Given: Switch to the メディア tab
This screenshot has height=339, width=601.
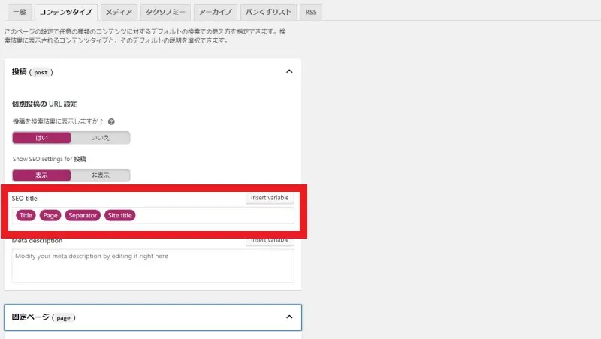Looking at the screenshot, I should [x=119, y=13].
